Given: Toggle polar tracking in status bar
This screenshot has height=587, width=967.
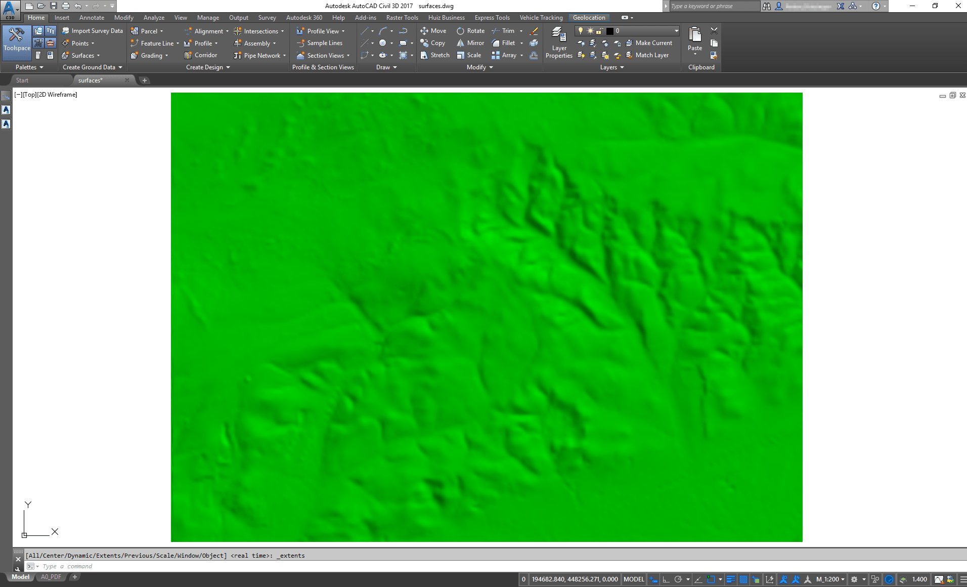Looking at the screenshot, I should (x=678, y=579).
